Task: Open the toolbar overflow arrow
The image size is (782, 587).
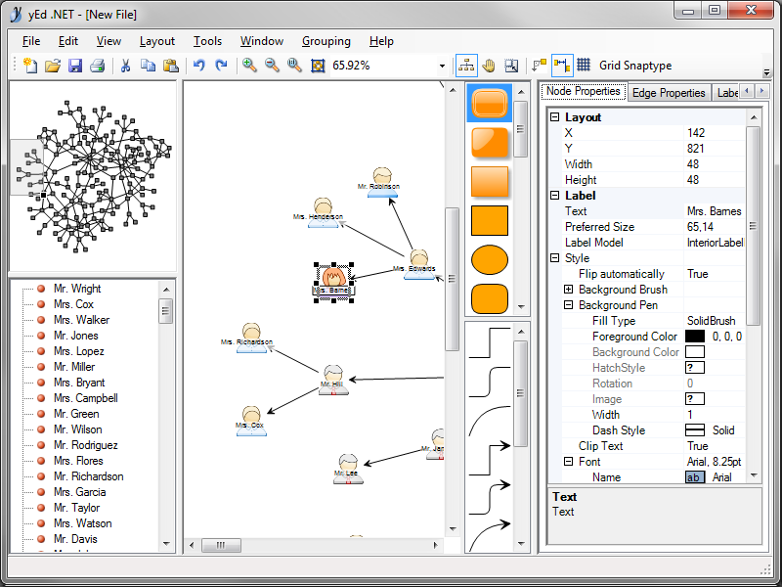Action: point(767,72)
